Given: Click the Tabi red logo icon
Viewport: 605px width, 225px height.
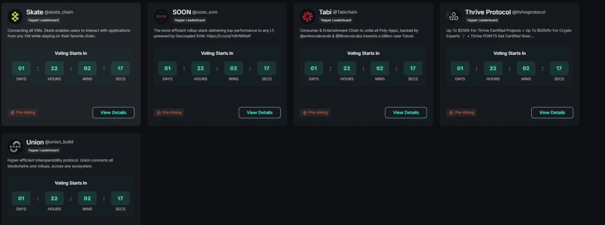Looking at the screenshot, I should (x=308, y=17).
